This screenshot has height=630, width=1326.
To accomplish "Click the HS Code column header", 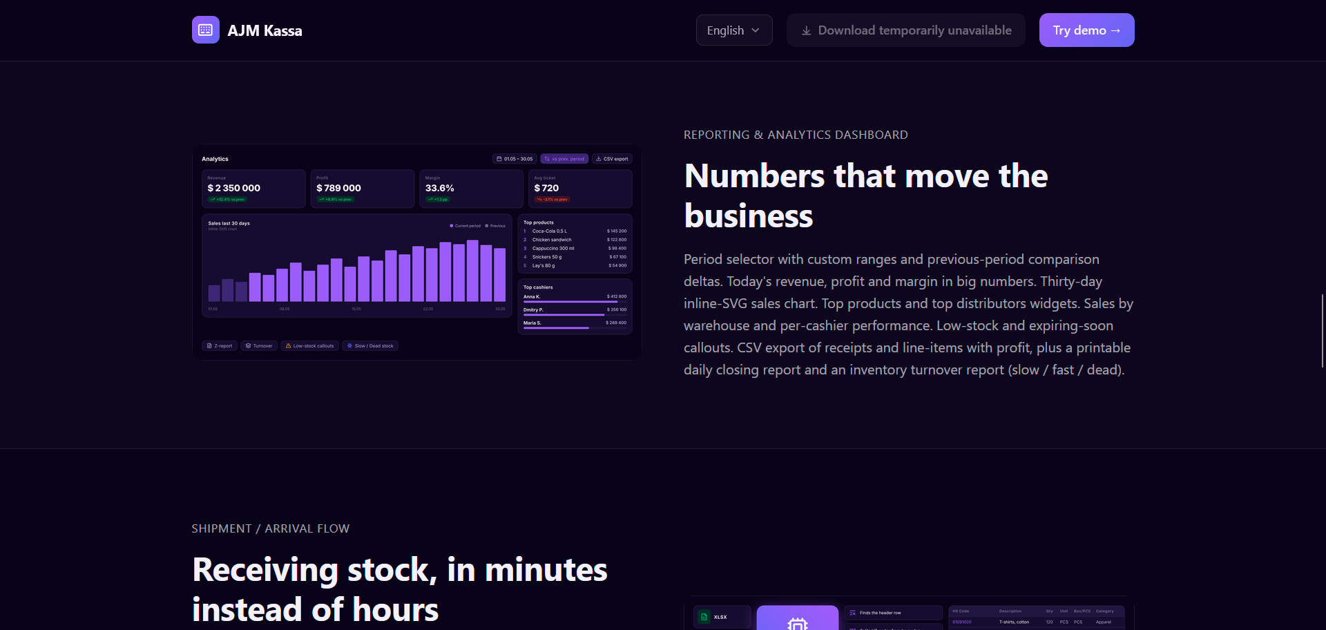I will point(961,611).
